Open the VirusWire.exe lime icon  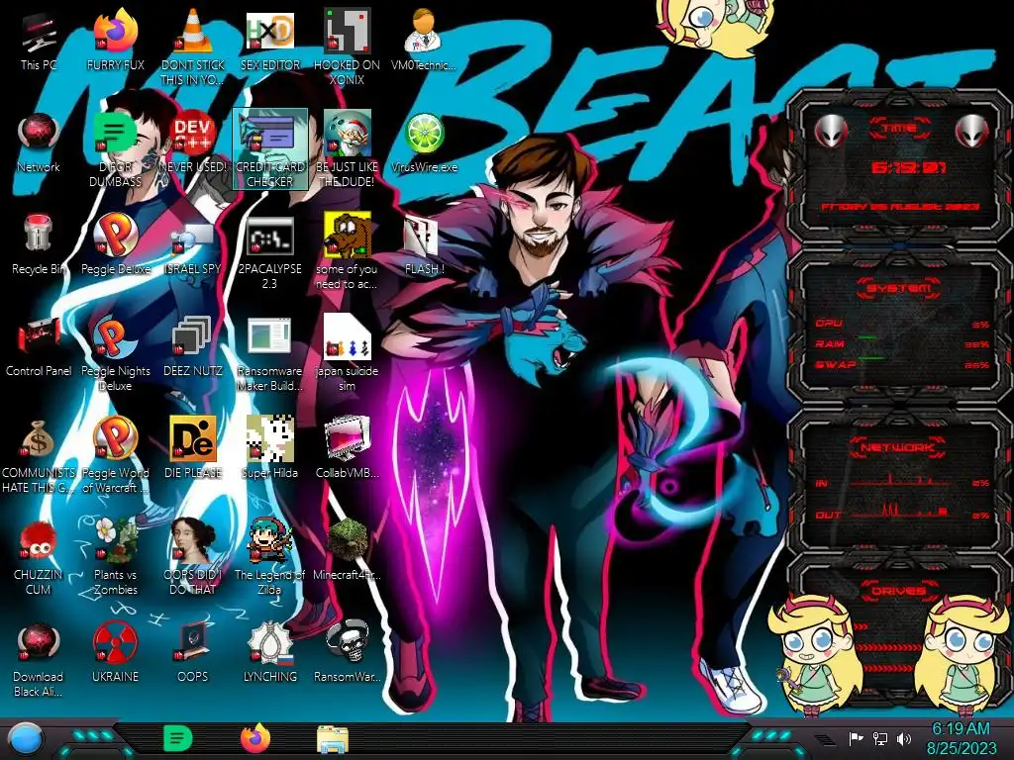[424, 143]
